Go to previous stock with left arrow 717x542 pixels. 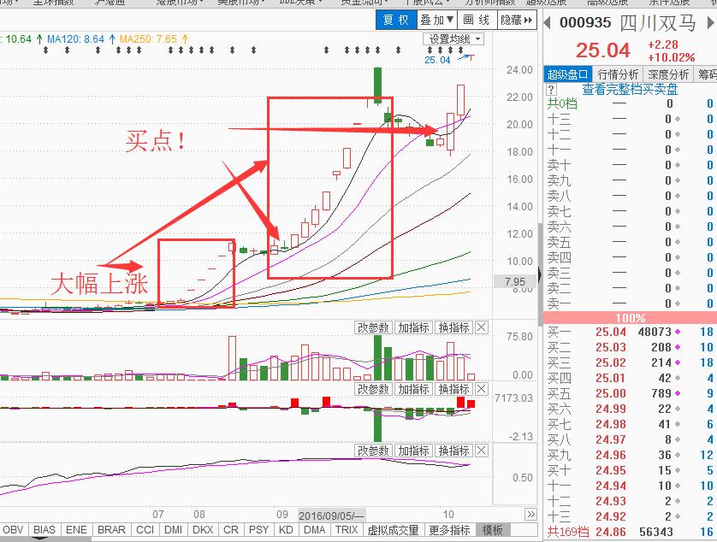point(547,22)
